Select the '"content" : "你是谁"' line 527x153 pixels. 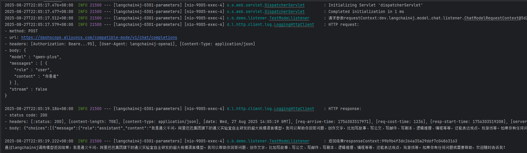coord(36,76)
